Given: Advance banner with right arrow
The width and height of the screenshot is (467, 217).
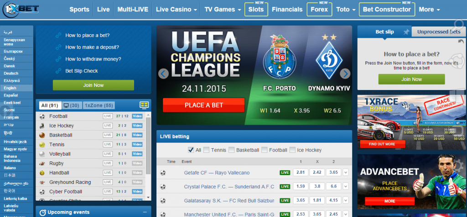Looking at the screenshot, I should [345, 73].
